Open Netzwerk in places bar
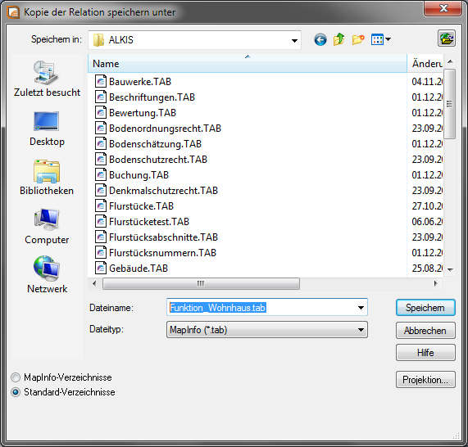 tap(47, 274)
